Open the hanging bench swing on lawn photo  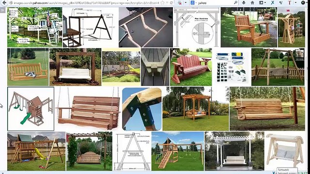[28, 67]
